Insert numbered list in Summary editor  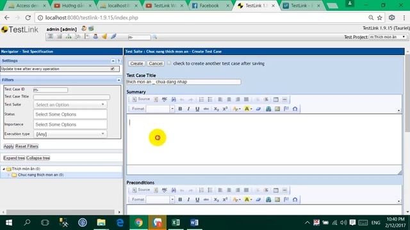pyautogui.click(x=201, y=100)
